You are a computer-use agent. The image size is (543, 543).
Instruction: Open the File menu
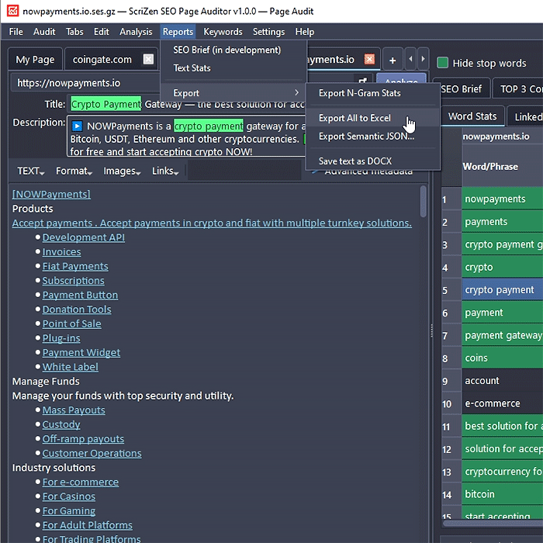tap(16, 32)
